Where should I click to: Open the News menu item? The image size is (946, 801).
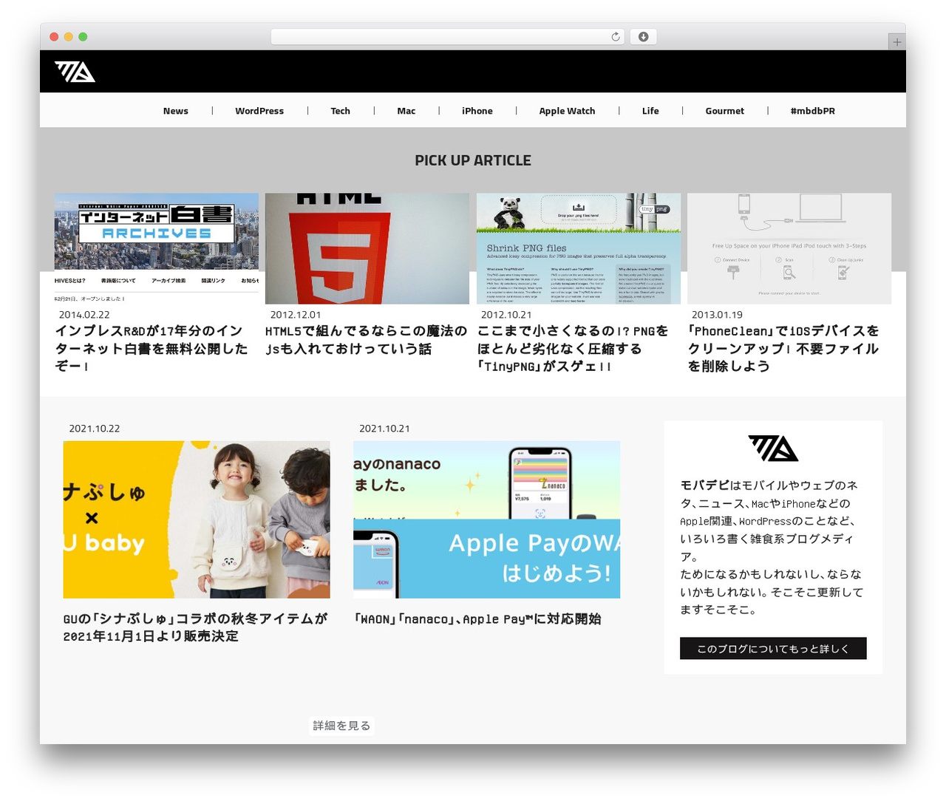tap(176, 111)
